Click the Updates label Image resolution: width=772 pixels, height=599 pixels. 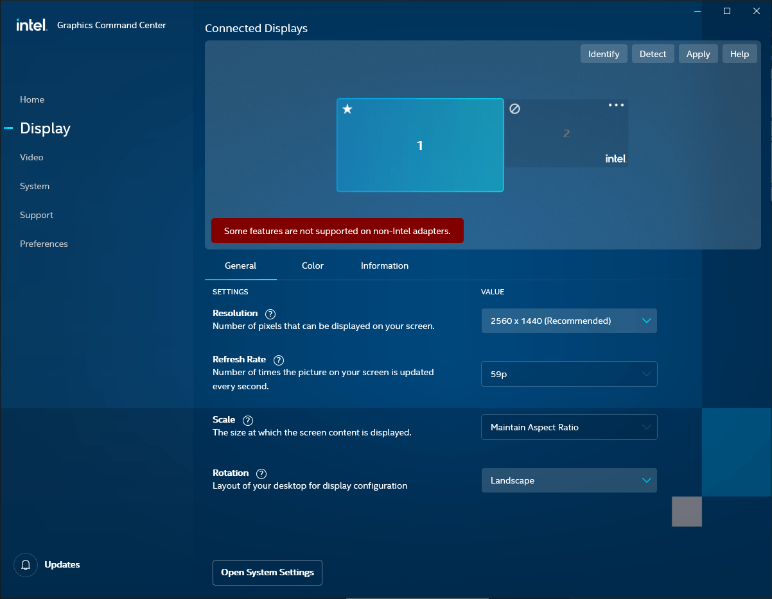62,565
